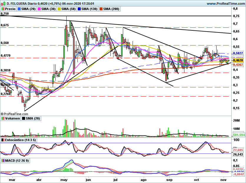The image size is (246, 183).
Task: Select the 27,605 stochastic value tag
Action: pos(238,150)
